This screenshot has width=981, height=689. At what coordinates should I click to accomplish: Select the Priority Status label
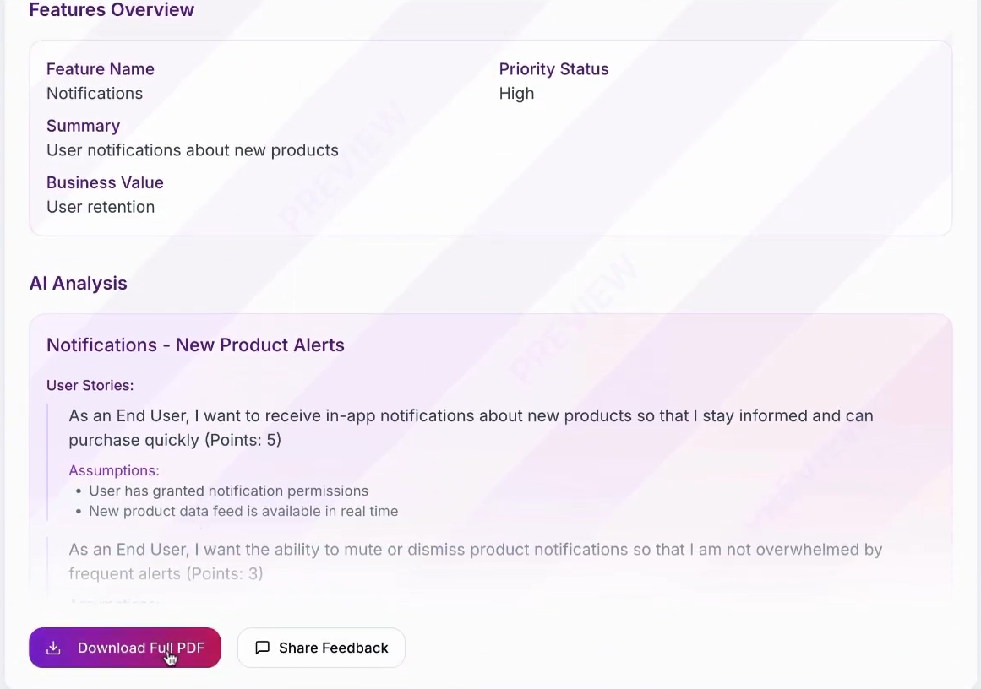click(553, 68)
